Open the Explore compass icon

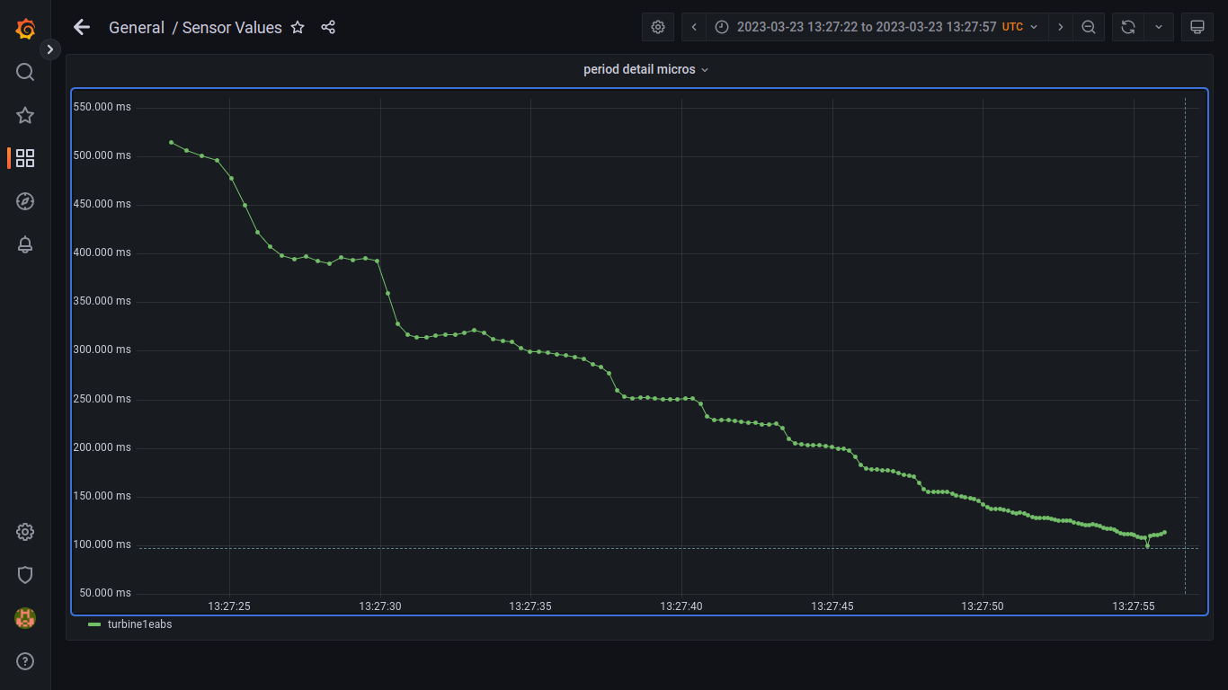(x=25, y=201)
